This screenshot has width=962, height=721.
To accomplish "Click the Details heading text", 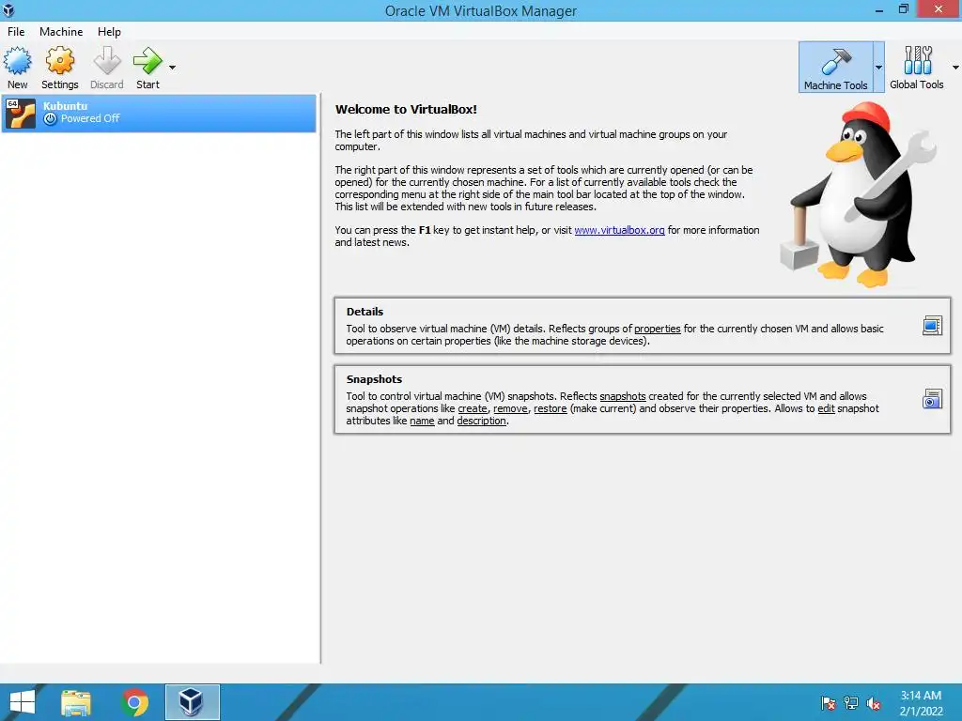I will tap(365, 312).
